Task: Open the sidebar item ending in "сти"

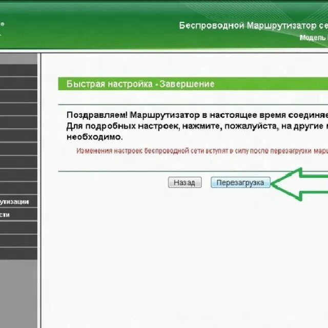Action: pos(18,215)
